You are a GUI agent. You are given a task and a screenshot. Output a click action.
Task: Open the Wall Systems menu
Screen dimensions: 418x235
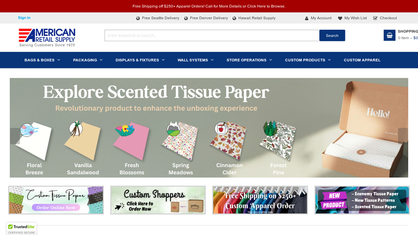pyautogui.click(x=195, y=60)
